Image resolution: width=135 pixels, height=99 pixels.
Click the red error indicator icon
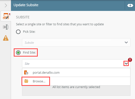(130, 60)
